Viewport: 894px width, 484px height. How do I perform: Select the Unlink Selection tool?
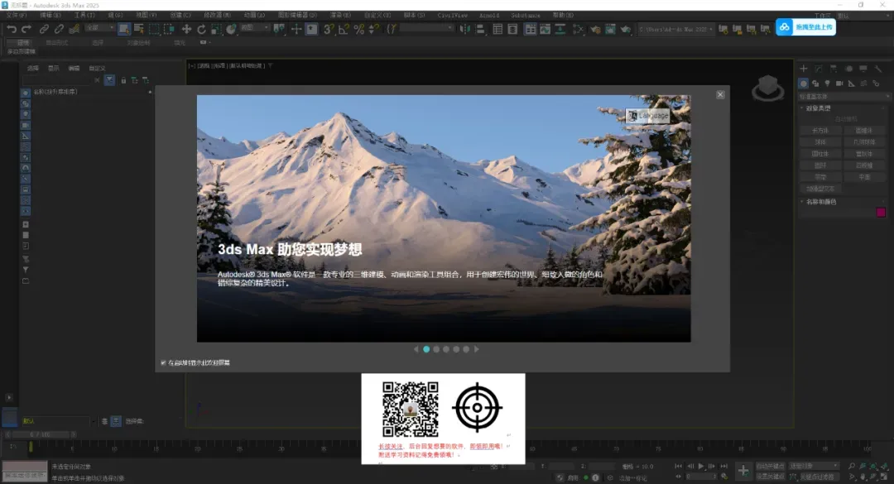(x=59, y=29)
